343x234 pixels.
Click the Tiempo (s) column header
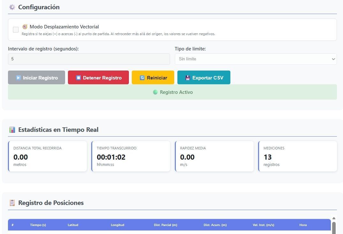pyautogui.click(x=38, y=225)
